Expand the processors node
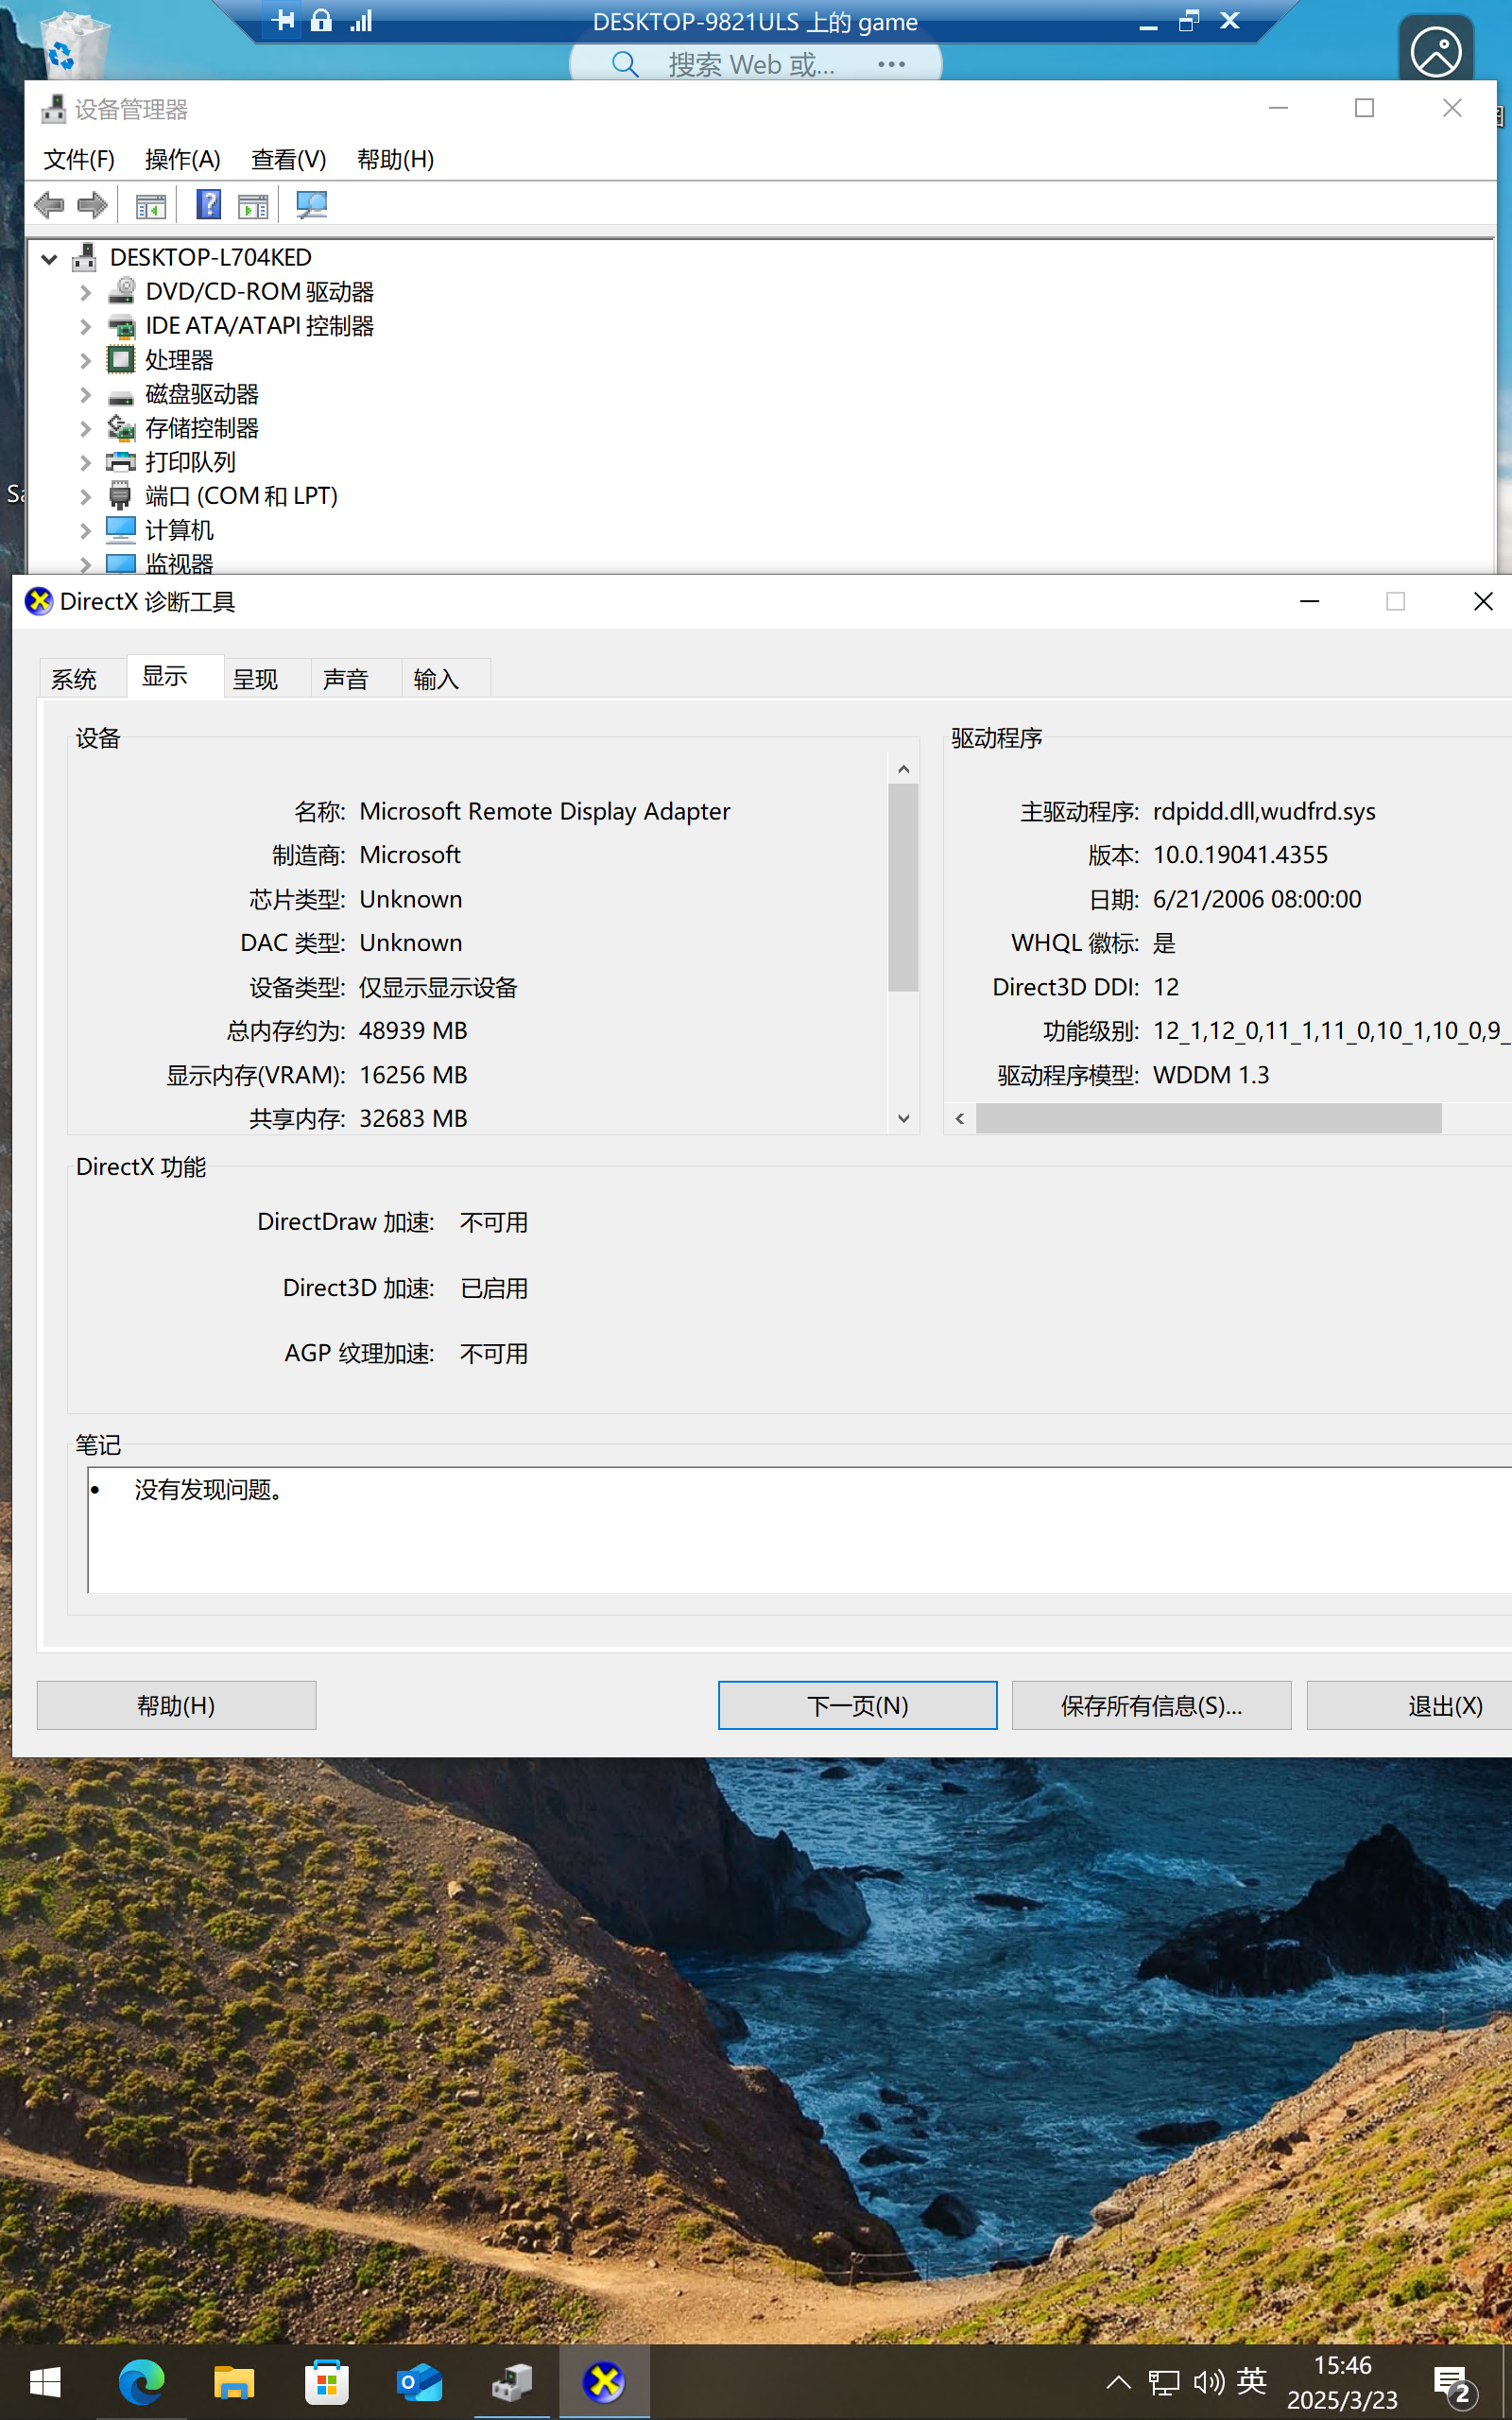 [86, 360]
